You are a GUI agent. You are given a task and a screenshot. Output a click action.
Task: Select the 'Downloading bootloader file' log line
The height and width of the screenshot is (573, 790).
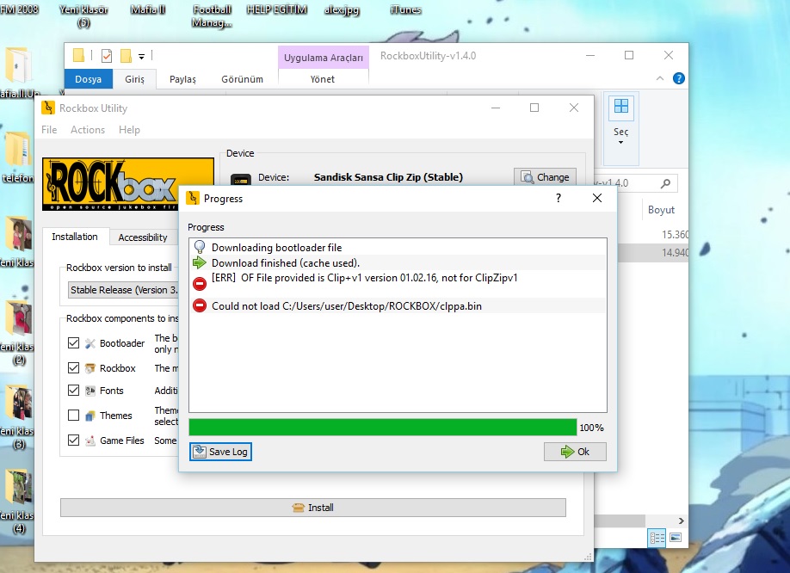coord(398,247)
